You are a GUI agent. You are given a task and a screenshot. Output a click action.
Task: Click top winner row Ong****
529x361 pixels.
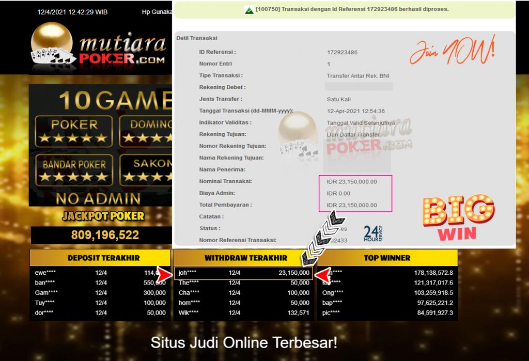click(x=387, y=292)
